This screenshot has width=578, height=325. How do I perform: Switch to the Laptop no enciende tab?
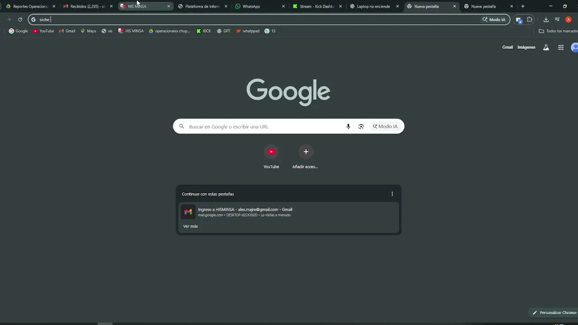374,6
